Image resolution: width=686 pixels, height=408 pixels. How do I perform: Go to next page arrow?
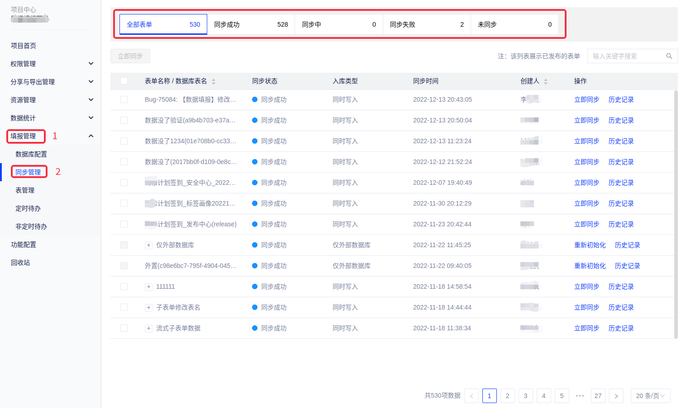[x=616, y=396]
